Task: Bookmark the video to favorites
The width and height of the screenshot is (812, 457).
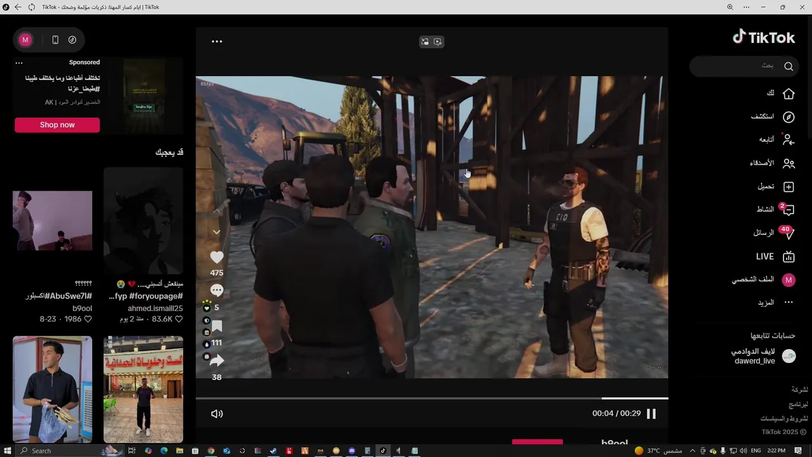Action: pos(217,326)
